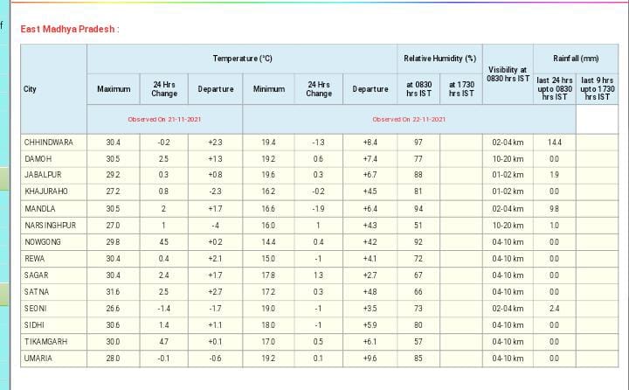Select the CHHINDWARA city cell
The image size is (629, 390).
pyautogui.click(x=48, y=142)
